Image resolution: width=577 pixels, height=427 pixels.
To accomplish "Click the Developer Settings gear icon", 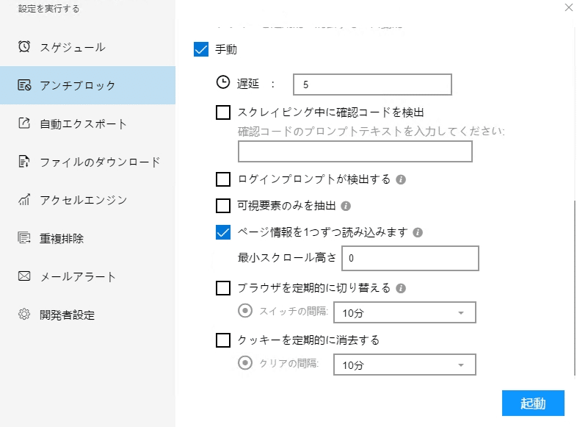I will pyautogui.click(x=24, y=315).
